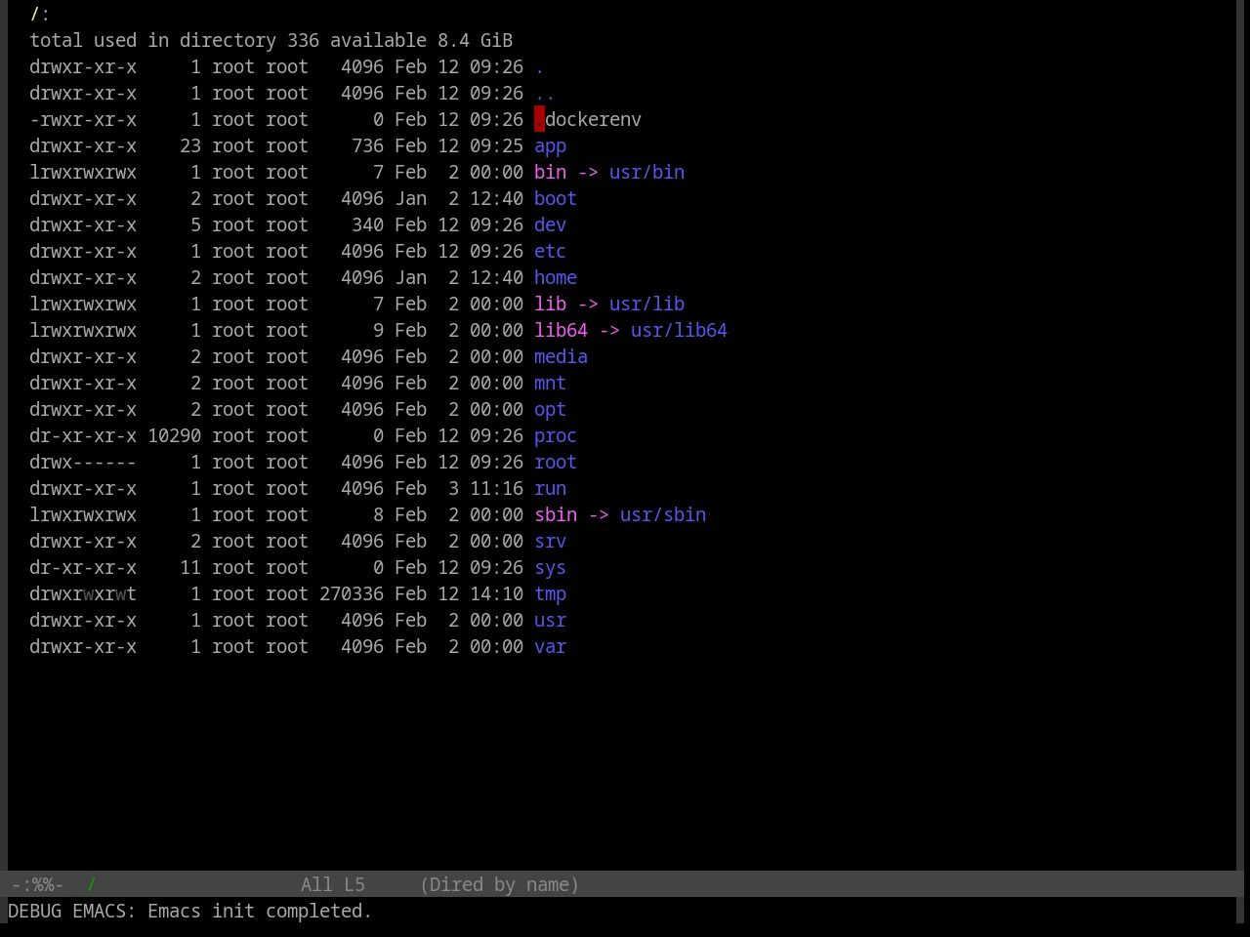Open the etc directory
Image resolution: width=1250 pixels, height=937 pixels.
[x=550, y=251]
